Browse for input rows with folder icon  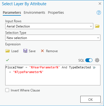pos(97,26)
